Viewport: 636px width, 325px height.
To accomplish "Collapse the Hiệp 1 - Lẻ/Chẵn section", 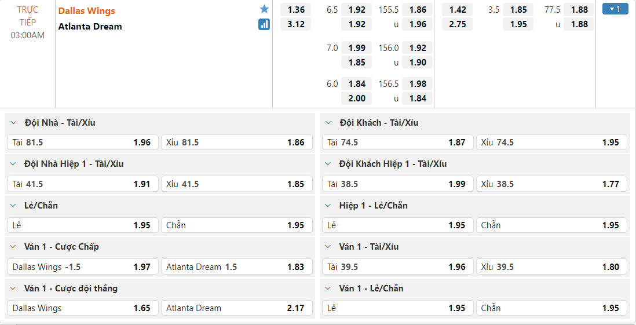I will click(329, 206).
